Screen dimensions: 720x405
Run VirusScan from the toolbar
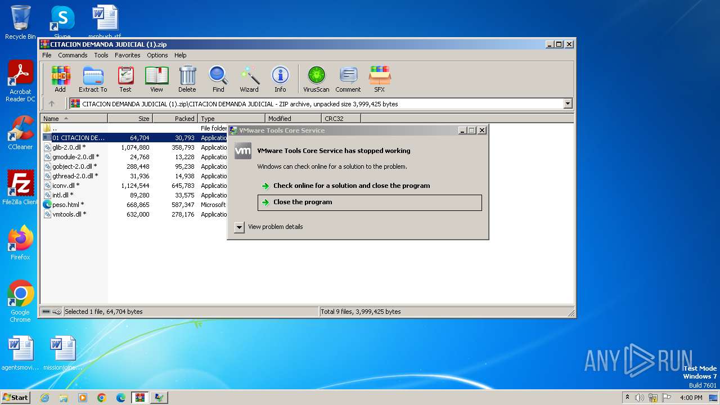pyautogui.click(x=316, y=79)
